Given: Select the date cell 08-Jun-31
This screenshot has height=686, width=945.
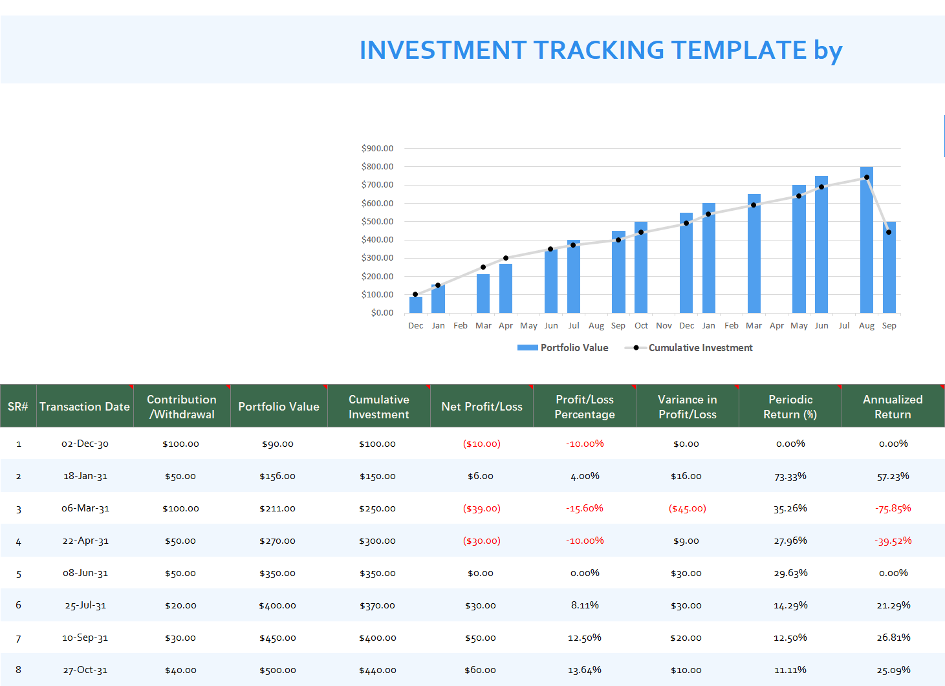Looking at the screenshot, I should (x=85, y=573).
